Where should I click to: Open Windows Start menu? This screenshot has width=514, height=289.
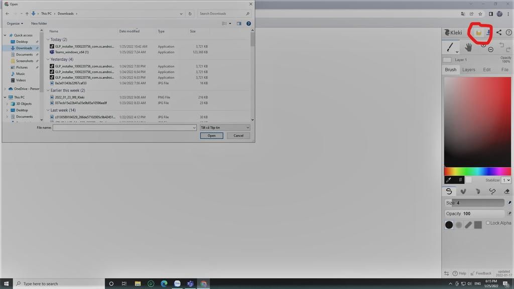click(6, 283)
